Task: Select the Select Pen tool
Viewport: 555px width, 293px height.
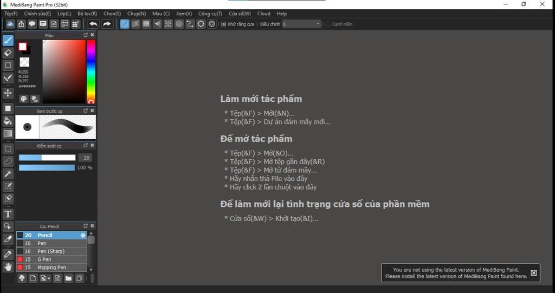Action: point(8,186)
